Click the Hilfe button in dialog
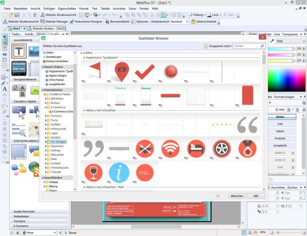This screenshot has width=307, height=236. [256, 196]
